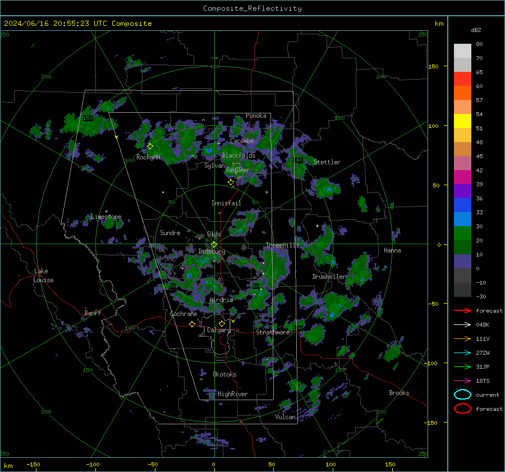Click the Didsbury city label
505x472 pixels.
click(x=212, y=251)
